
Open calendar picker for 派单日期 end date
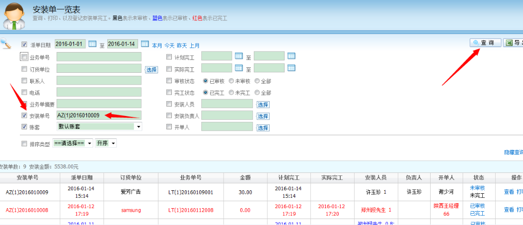tap(145, 44)
